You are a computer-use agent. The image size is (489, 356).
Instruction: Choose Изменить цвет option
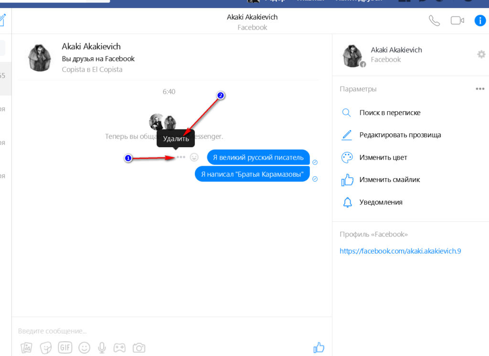(383, 157)
